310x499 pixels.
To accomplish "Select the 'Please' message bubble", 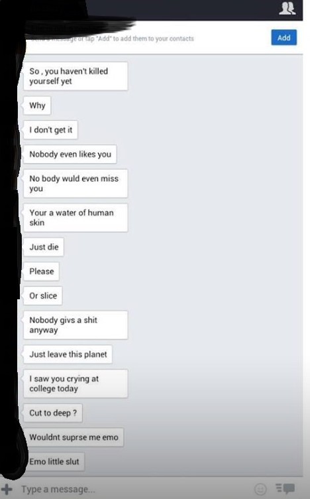I will point(41,271).
